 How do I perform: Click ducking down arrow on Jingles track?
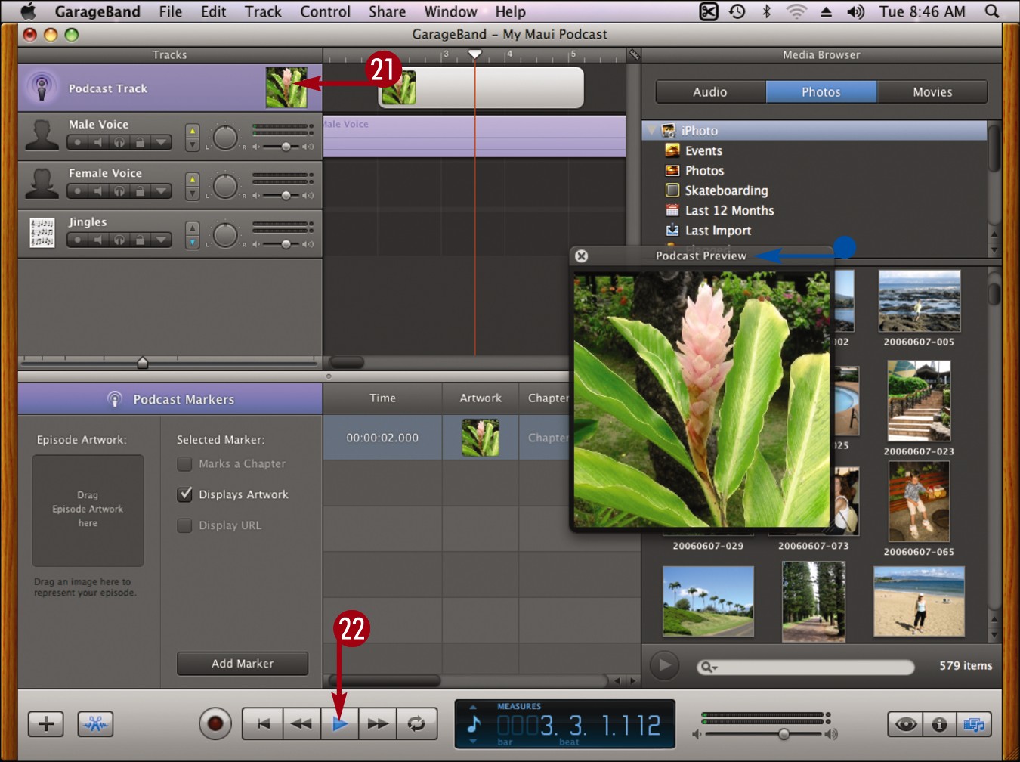193,242
